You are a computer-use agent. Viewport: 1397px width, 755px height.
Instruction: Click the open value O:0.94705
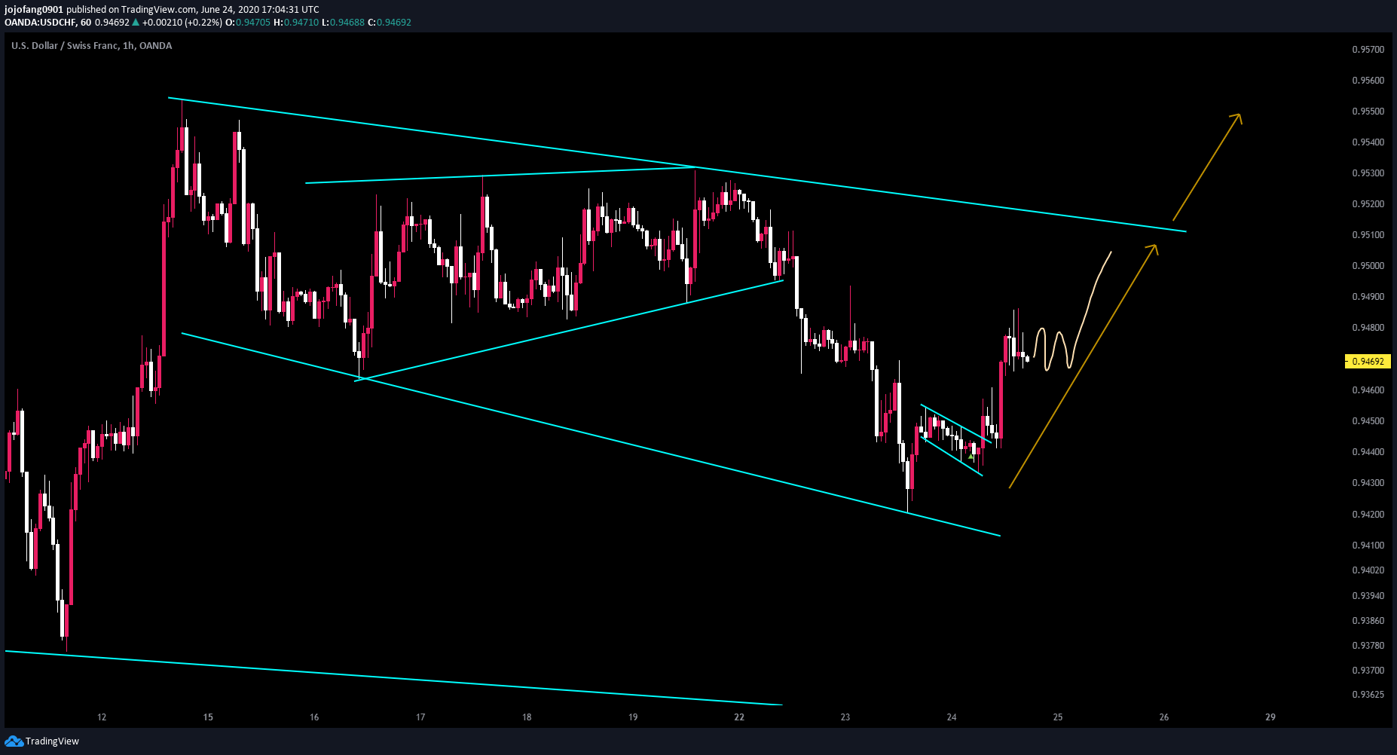tap(248, 23)
